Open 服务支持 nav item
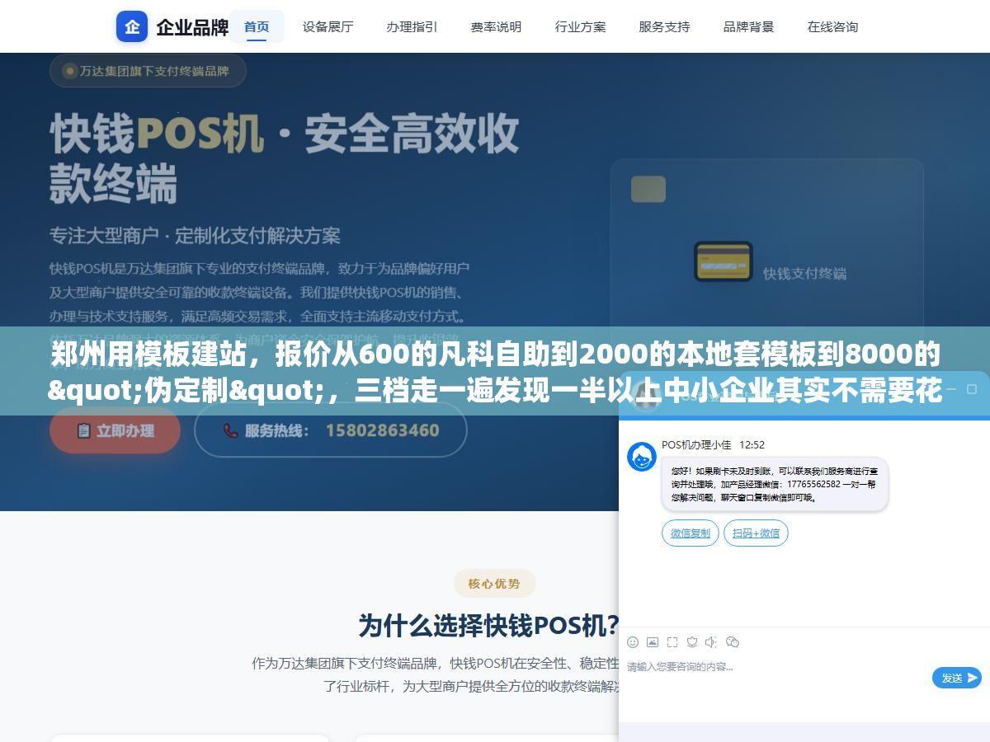 (664, 26)
